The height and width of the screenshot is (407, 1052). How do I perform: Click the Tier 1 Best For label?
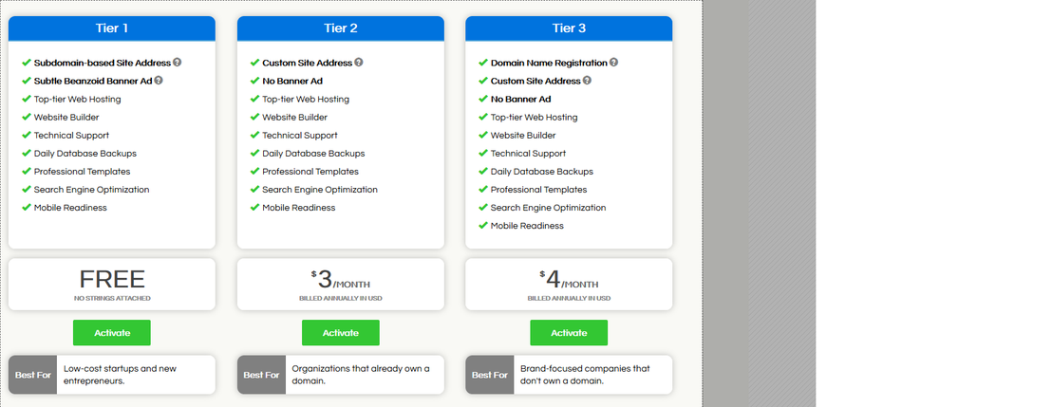click(33, 375)
